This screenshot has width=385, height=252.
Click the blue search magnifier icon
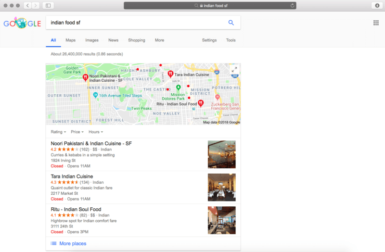(x=231, y=23)
